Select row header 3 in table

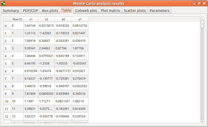6,48
